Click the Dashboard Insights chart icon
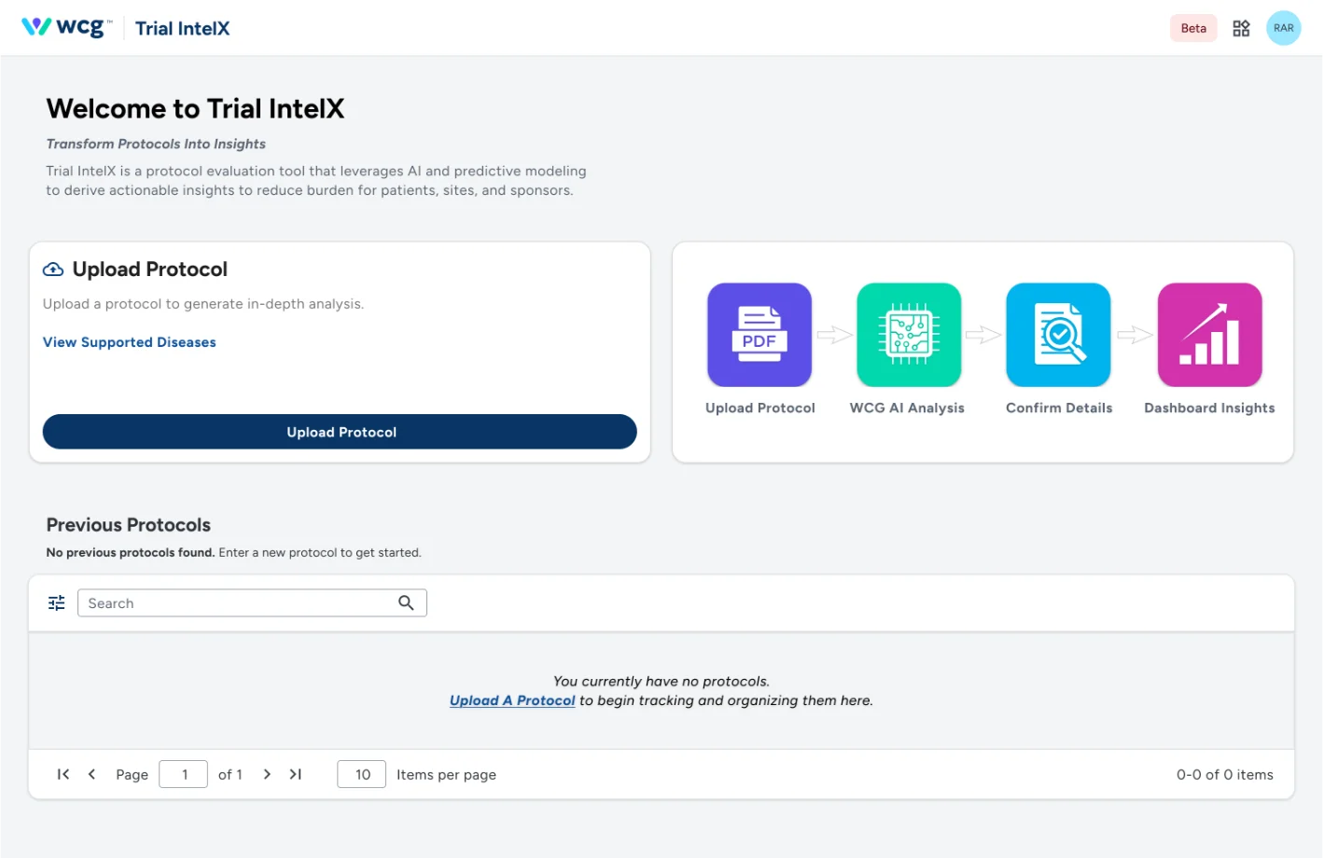The height and width of the screenshot is (858, 1323). tap(1209, 335)
